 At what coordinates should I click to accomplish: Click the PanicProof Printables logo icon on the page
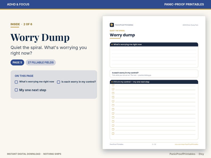tap(112, 25)
